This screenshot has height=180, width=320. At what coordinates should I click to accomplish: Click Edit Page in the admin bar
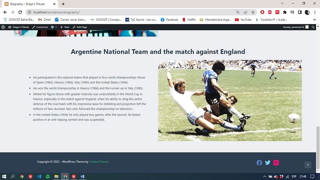(x=80, y=27)
